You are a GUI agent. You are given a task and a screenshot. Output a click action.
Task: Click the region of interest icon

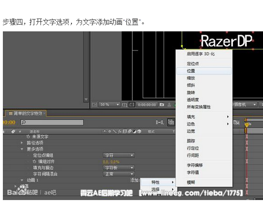124,105
